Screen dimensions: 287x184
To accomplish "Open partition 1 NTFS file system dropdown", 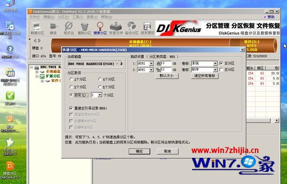I will (x=151, y=64).
